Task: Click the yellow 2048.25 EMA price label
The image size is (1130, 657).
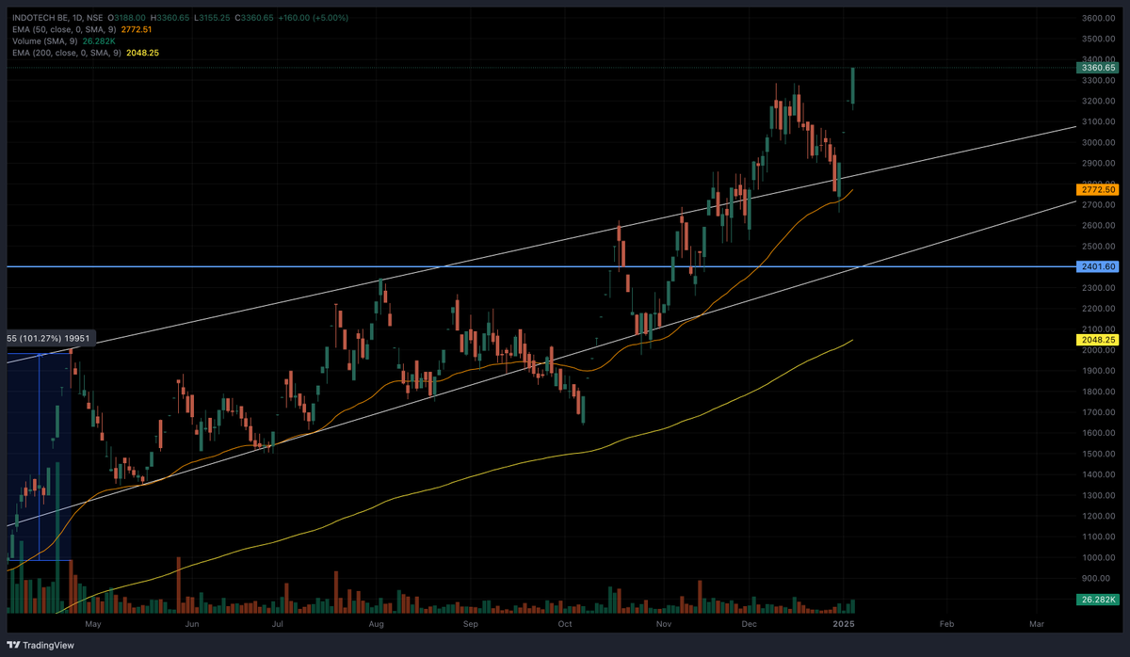Action: click(x=1097, y=339)
